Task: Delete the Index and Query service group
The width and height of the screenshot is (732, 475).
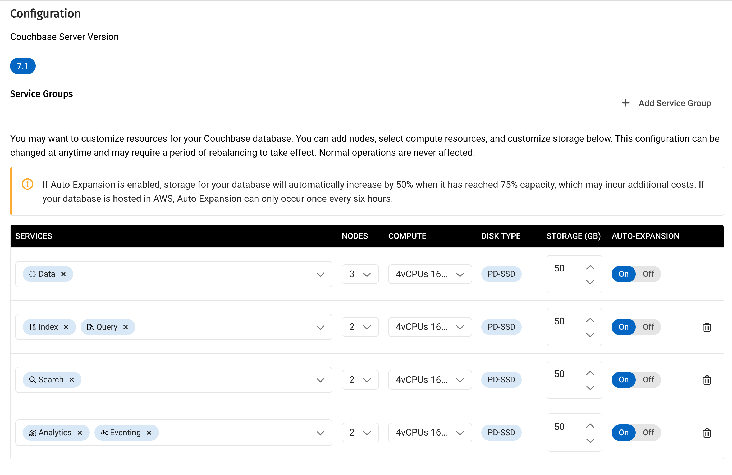Action: (x=707, y=327)
